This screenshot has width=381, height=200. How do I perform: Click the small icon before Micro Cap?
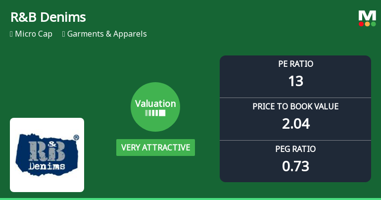(11, 34)
